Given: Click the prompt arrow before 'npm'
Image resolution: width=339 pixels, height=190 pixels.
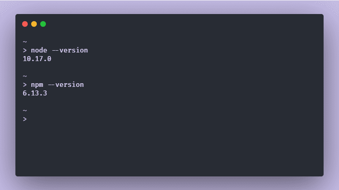Looking at the screenshot, I should click(x=25, y=85).
